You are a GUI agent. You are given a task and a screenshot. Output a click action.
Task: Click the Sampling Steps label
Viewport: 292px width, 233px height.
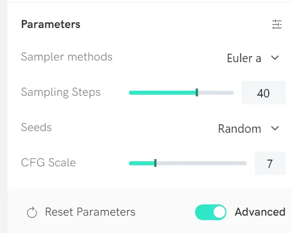click(x=61, y=92)
